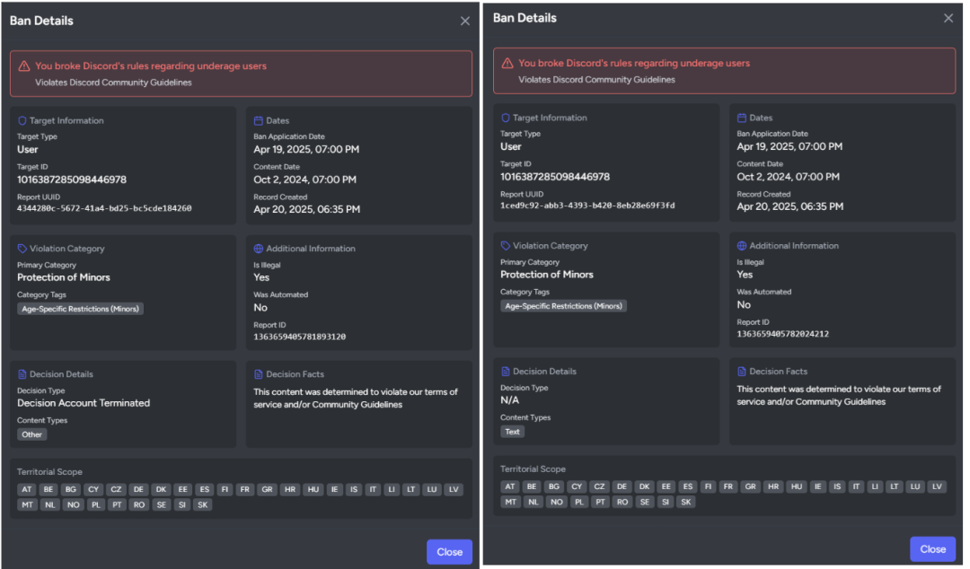This screenshot has height=569, width=970.
Task: Click 'Protection of Minors' in left dialog
Action: point(64,277)
